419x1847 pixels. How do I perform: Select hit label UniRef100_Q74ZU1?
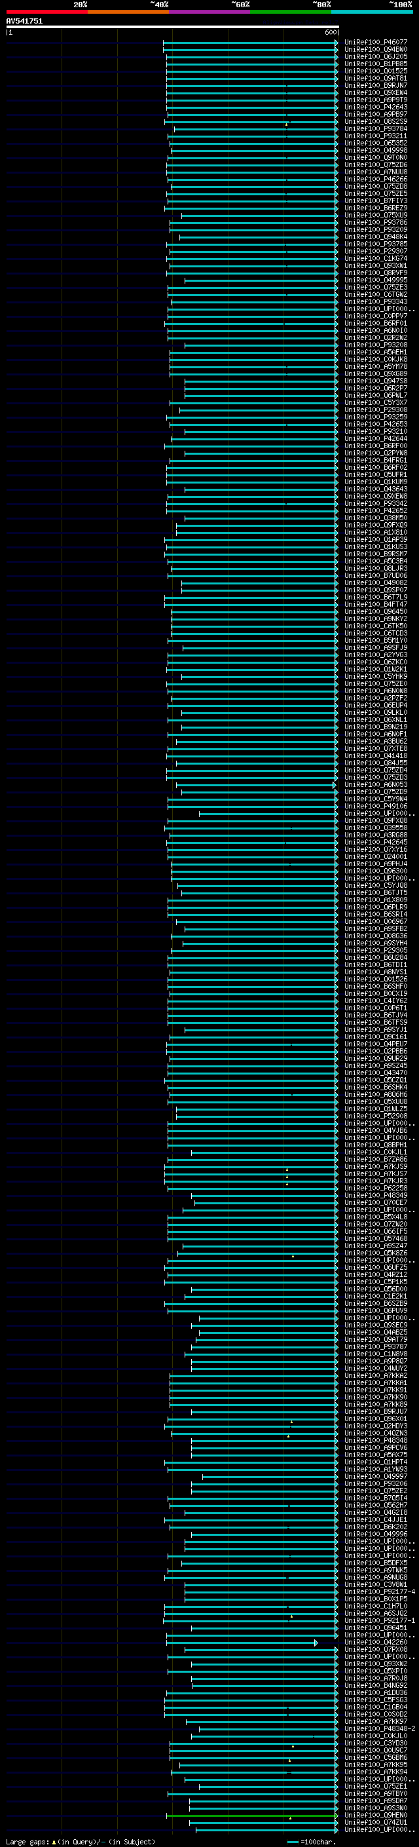tap(376, 1823)
